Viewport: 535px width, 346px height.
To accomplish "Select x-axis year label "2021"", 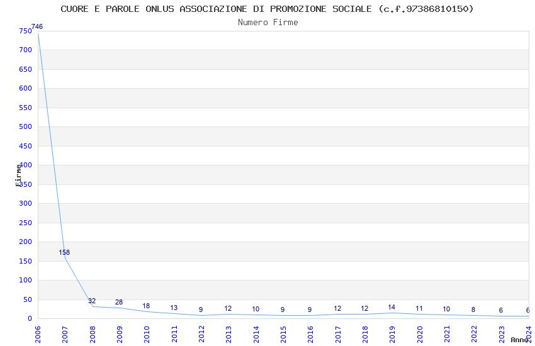I will pyautogui.click(x=447, y=334).
